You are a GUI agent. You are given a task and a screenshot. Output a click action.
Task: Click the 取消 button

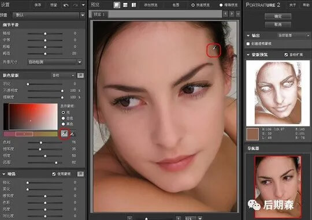click(x=278, y=24)
